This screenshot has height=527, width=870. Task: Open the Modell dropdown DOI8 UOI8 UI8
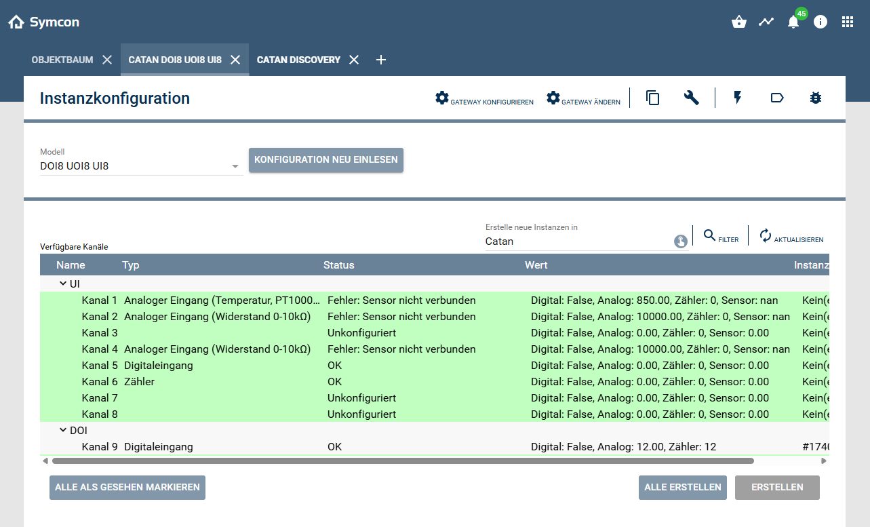point(140,166)
